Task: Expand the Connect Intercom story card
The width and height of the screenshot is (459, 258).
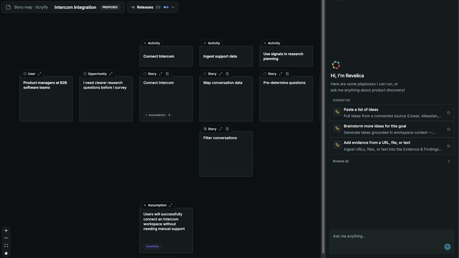Action: [161, 74]
